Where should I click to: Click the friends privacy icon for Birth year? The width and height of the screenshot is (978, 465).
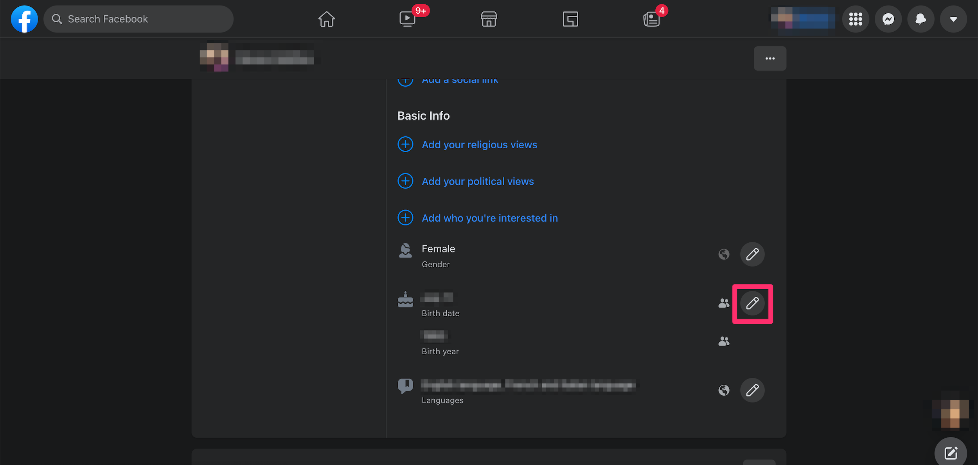pyautogui.click(x=723, y=341)
